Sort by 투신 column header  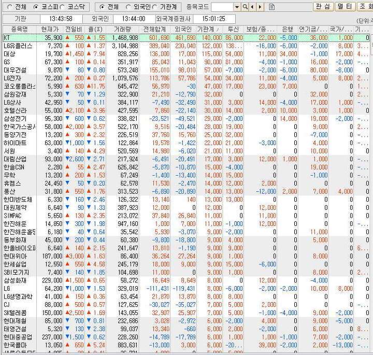(x=233, y=29)
